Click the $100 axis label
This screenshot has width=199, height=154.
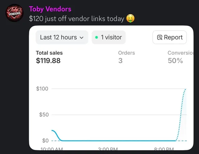(x=42, y=89)
